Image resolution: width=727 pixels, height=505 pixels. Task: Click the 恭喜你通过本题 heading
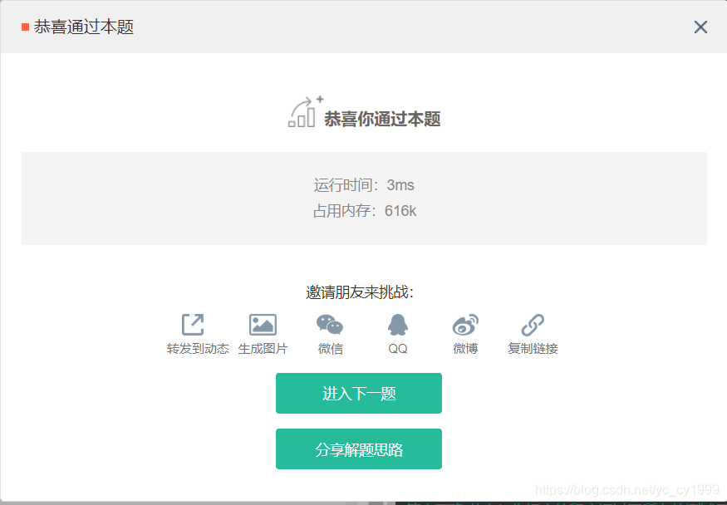(382, 119)
